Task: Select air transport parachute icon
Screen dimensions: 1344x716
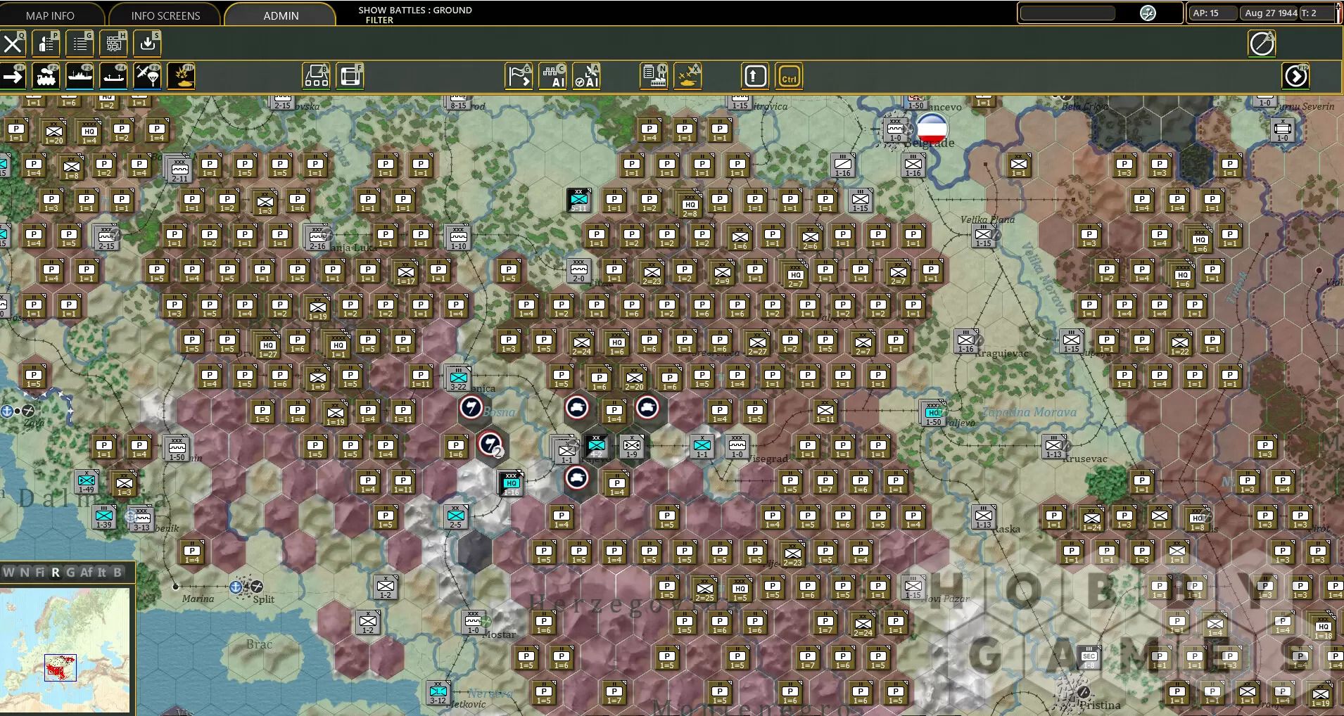Action: click(x=148, y=76)
